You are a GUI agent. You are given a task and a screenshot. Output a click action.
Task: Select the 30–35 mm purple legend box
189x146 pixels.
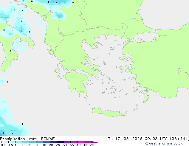tap(67, 142)
